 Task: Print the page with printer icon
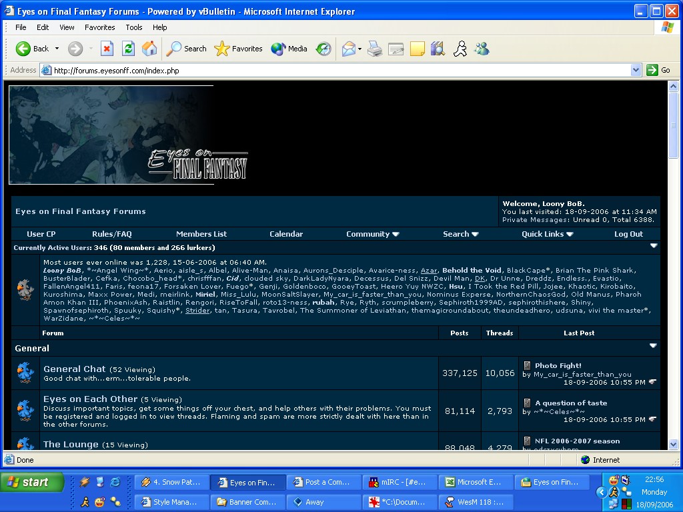[375, 49]
